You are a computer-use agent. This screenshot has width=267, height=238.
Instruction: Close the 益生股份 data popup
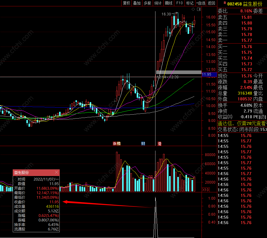pyautogui.click(x=57, y=172)
